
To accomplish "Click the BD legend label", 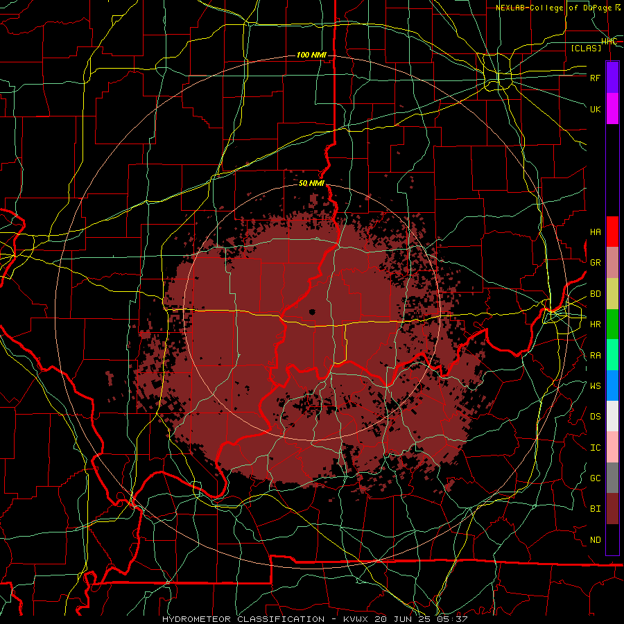I will 595,294.
